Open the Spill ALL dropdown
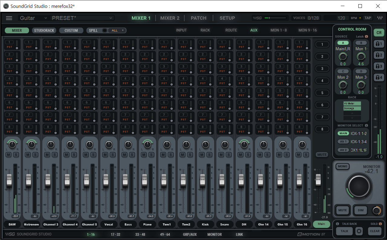Image resolution: width=387 pixels, height=240 pixels. [x=118, y=31]
